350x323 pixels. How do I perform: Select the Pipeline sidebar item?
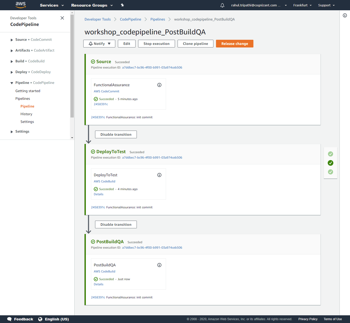tap(27, 106)
